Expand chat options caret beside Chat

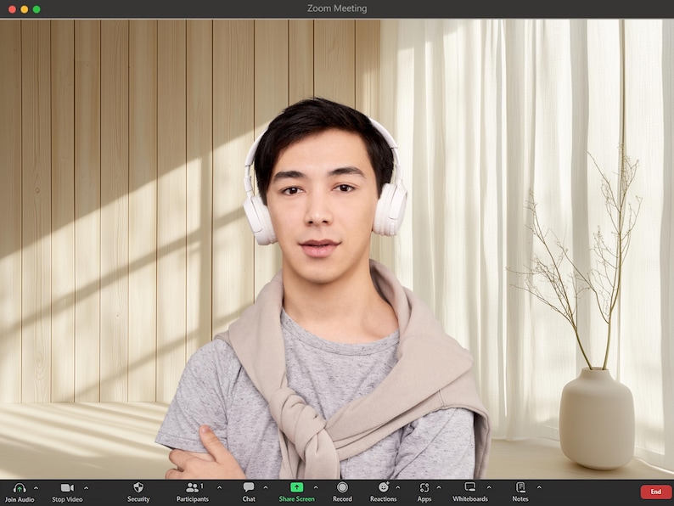coord(266,487)
